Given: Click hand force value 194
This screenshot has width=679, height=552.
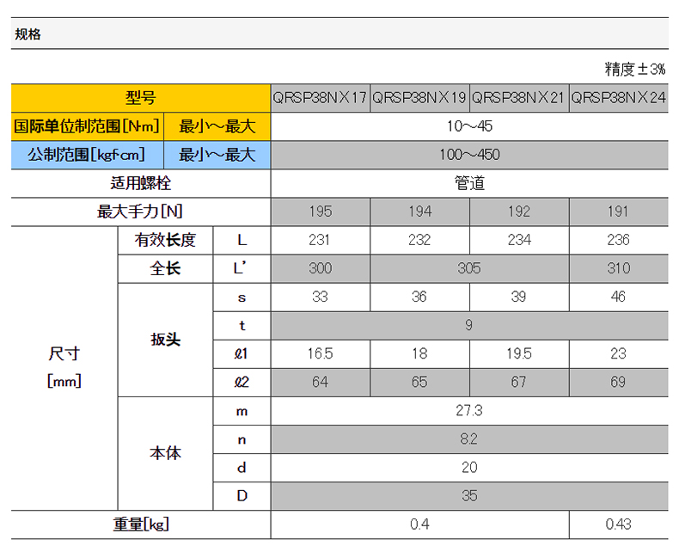Looking at the screenshot, I should [x=420, y=212].
